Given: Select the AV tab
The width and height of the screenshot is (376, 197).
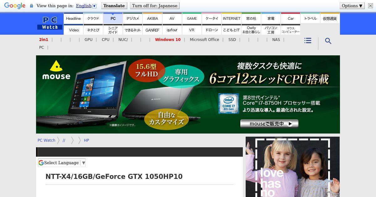Looking at the screenshot, I should point(172,18).
